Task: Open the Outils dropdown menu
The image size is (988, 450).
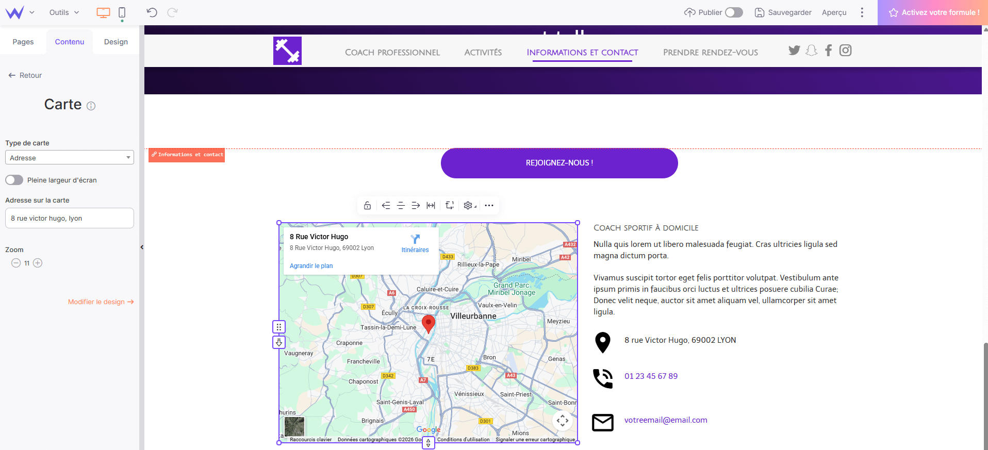Action: point(64,12)
